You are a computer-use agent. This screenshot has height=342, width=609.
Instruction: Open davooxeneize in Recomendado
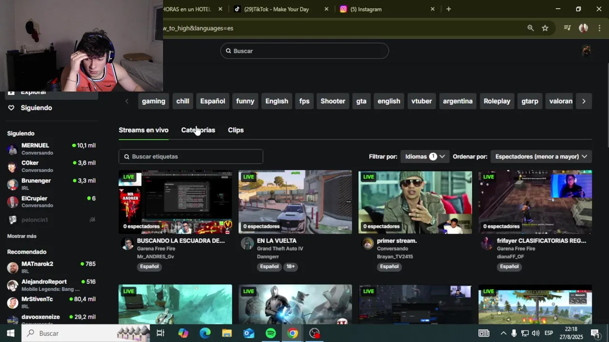51,319
